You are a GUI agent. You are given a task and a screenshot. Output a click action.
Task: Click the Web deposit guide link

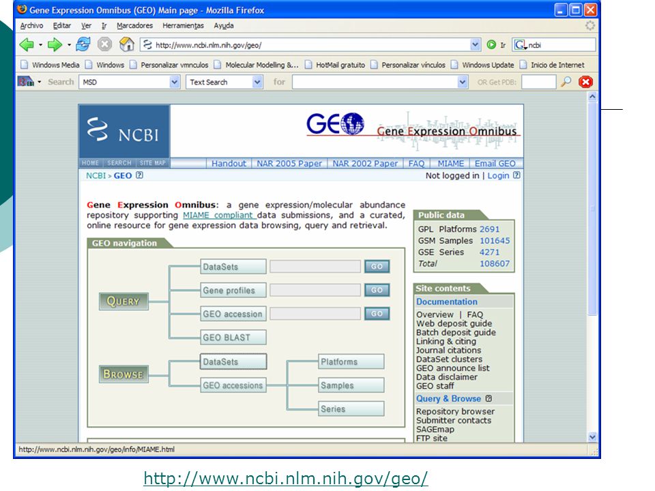[454, 323]
